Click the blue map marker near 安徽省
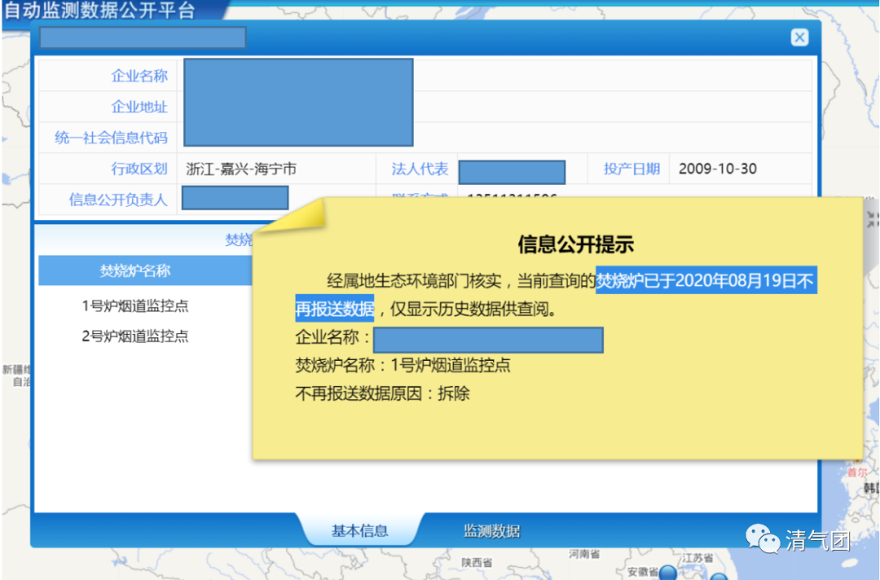Viewport: 880px width, 580px height. tap(668, 573)
